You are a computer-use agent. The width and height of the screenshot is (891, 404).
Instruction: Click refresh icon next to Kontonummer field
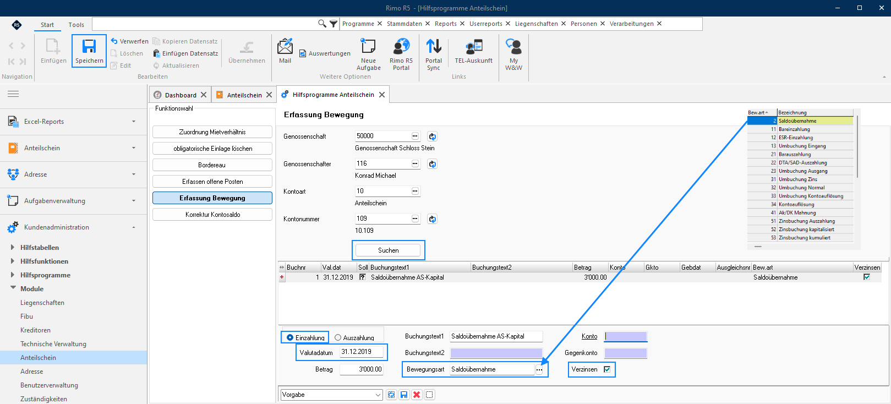[433, 219]
